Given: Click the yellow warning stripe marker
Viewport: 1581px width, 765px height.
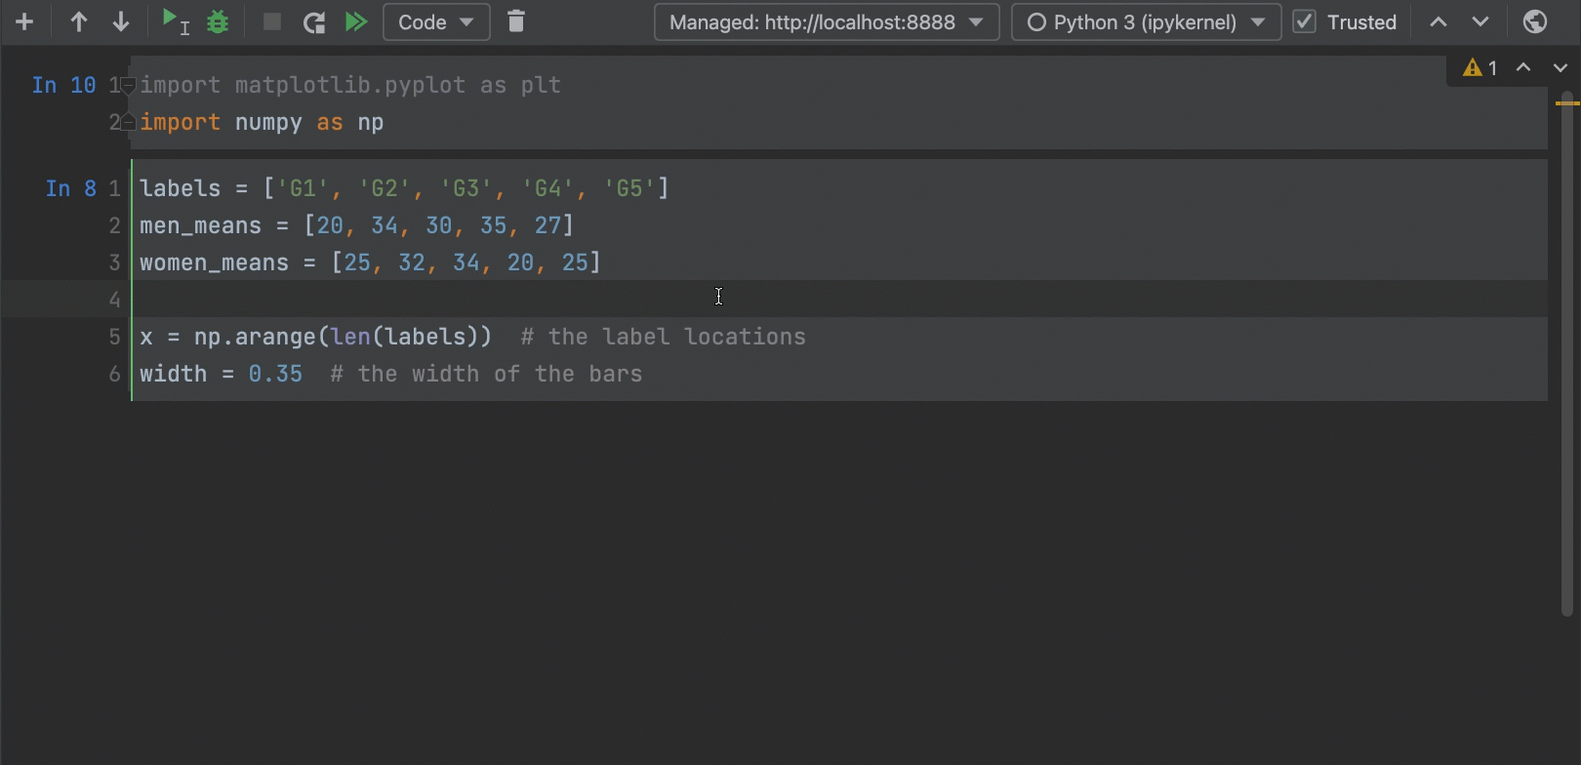Looking at the screenshot, I should tap(1567, 102).
